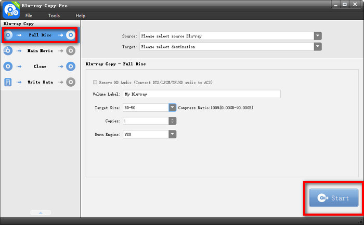Click the Full Disc source disc icon

[8, 35]
